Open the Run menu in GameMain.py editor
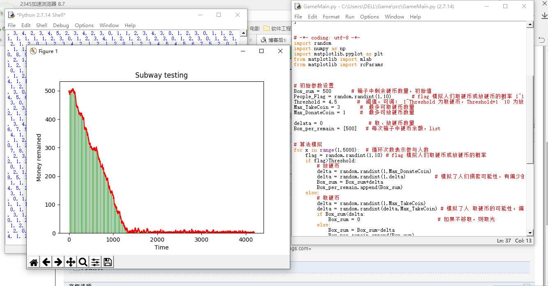 (x=350, y=16)
